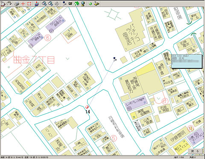Open help via question mark icon
The width and height of the screenshot is (205, 159).
pyautogui.click(x=97, y=3)
